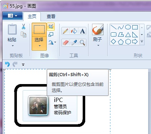Viewport: 151px width, 134px height.
Task: Expand the 粘贴 dropdown arrow
Action: pyautogui.click(x=13, y=46)
